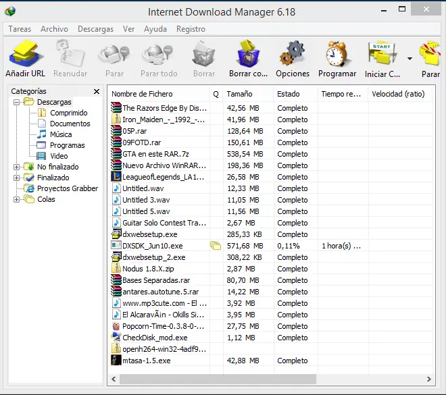446x395 pixels.
Task: Click the Borrar completados icon
Action: tap(248, 54)
